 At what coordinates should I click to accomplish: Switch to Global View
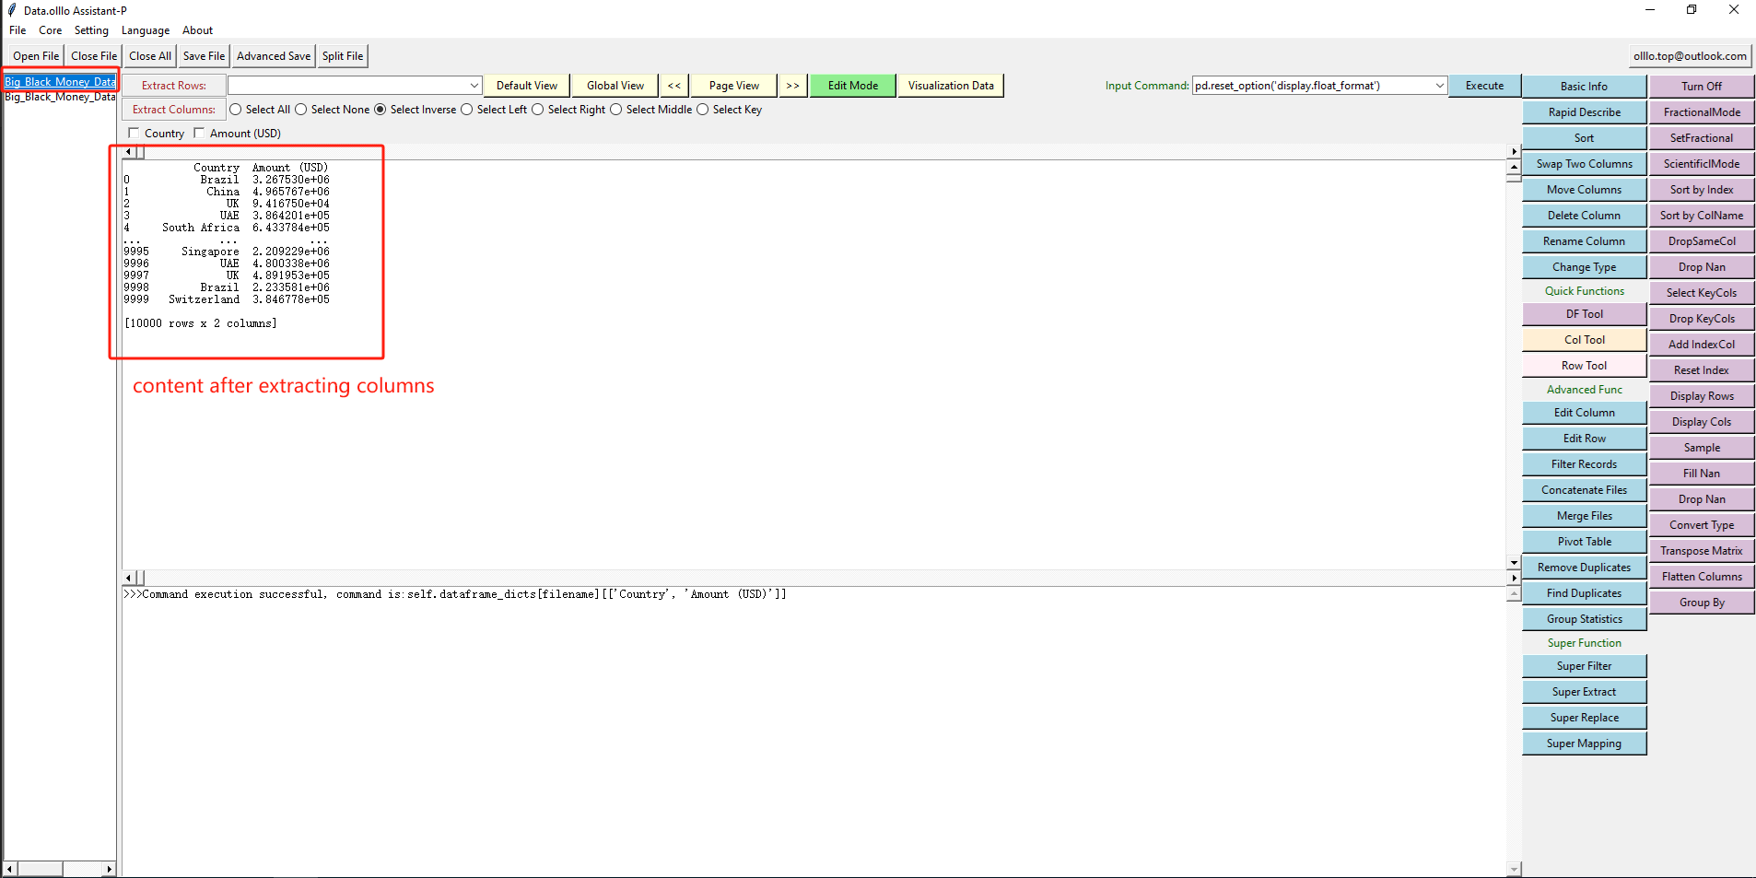(x=615, y=86)
